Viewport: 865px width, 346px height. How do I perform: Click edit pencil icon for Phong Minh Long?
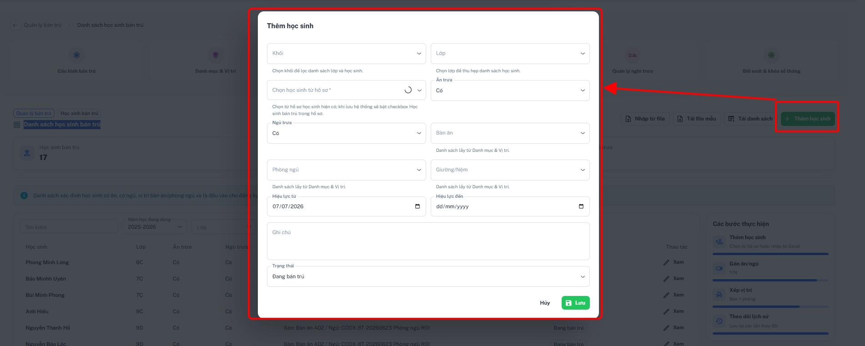point(666,262)
